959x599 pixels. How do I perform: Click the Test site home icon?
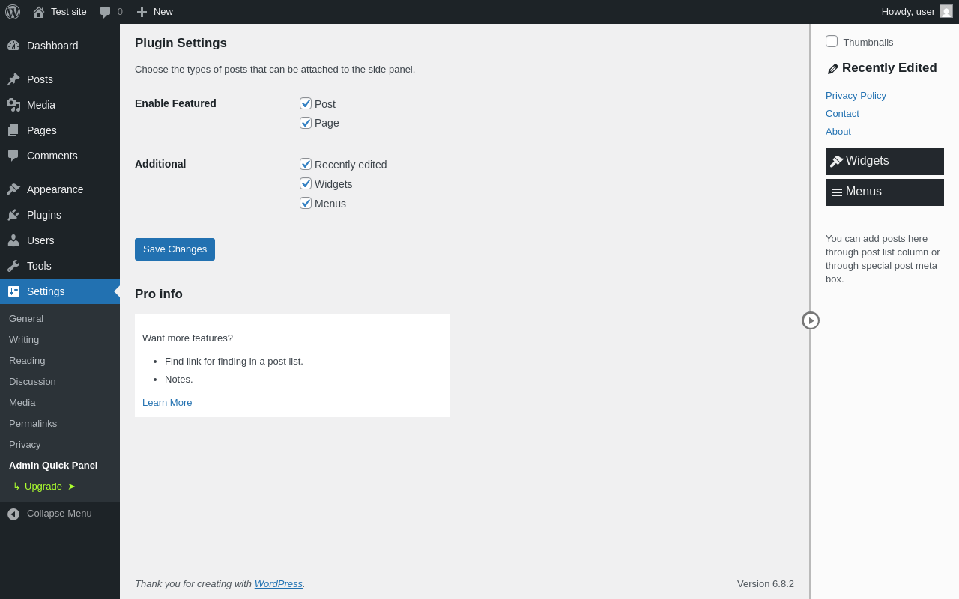(x=39, y=12)
